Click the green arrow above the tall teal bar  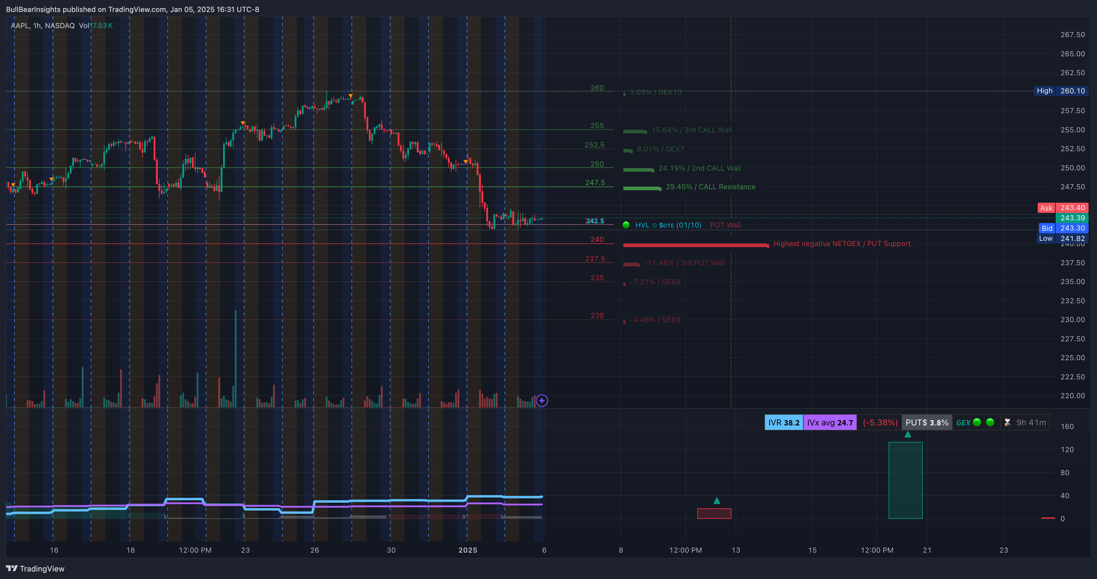click(907, 434)
